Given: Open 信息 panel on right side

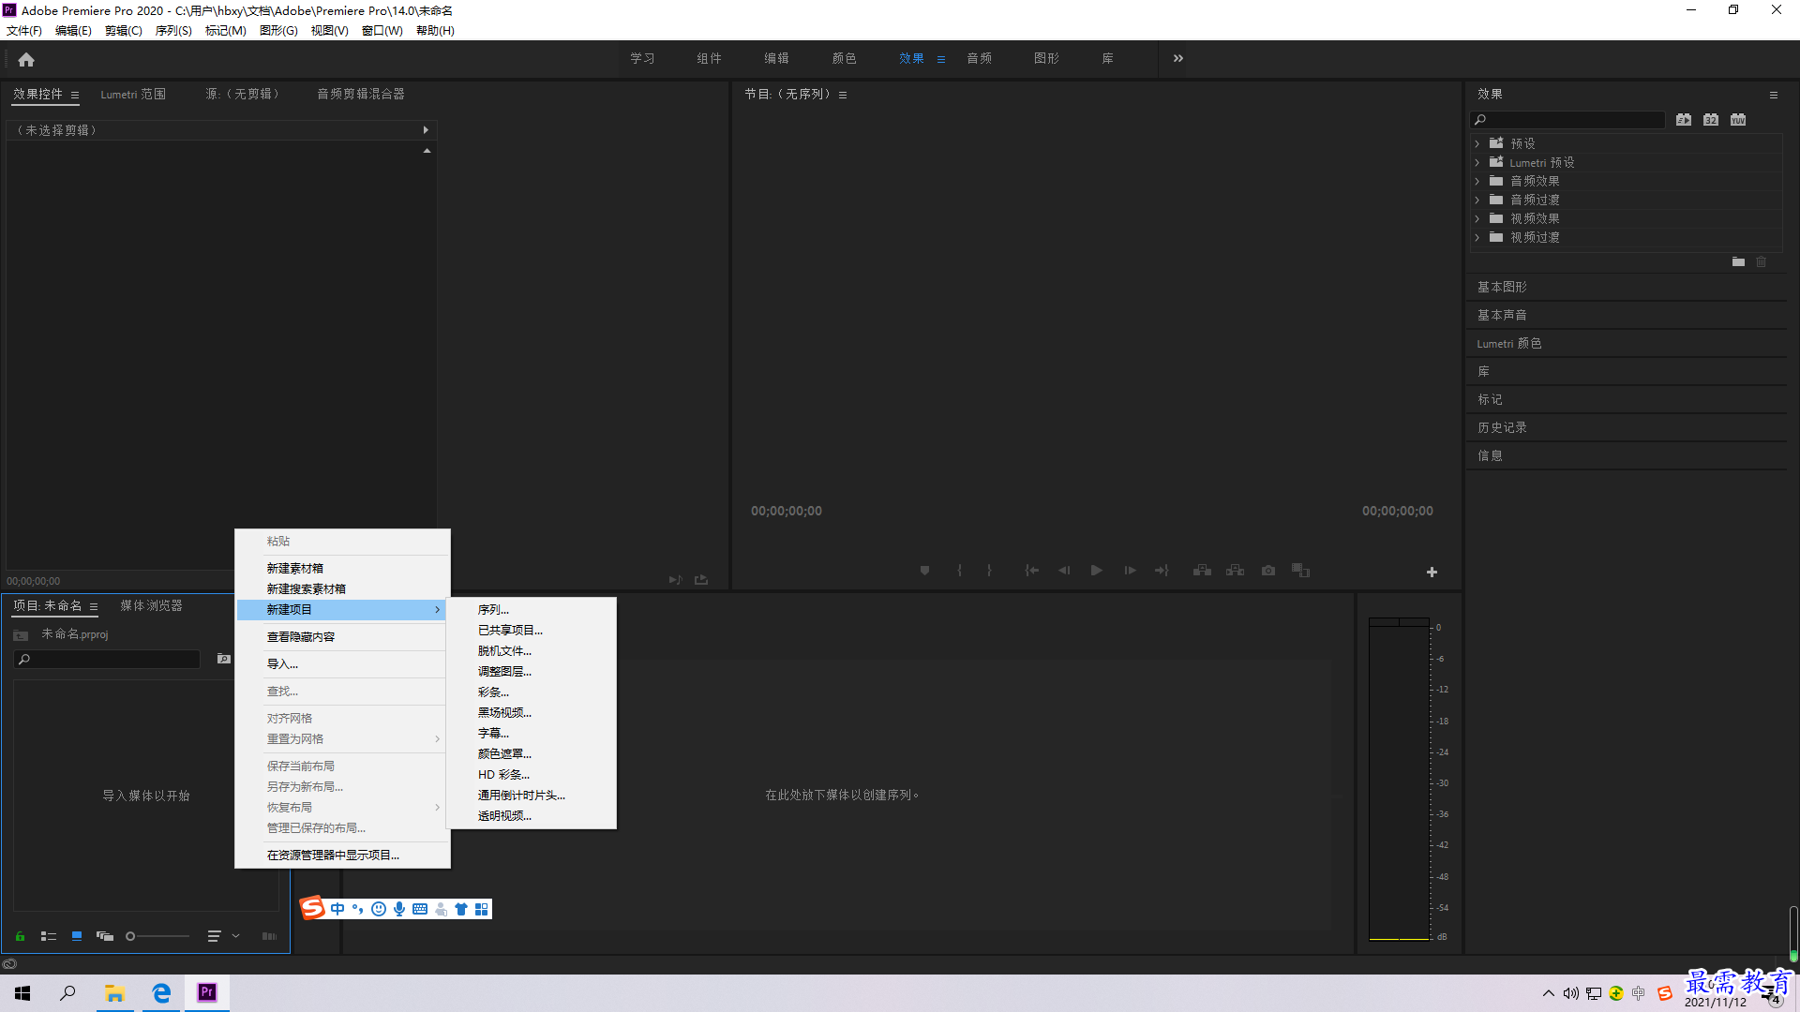Looking at the screenshot, I should pyautogui.click(x=1490, y=455).
